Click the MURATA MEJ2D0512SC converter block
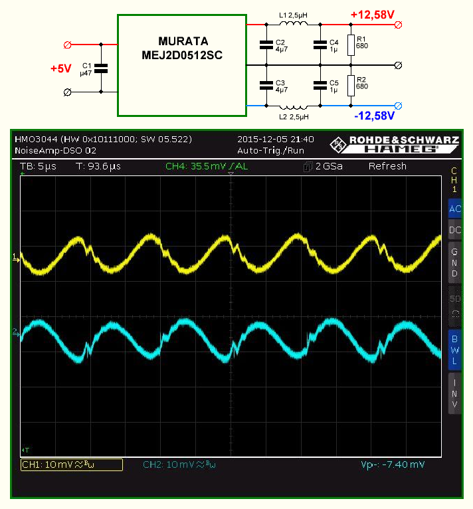This screenshot has width=473, height=509. coord(182,65)
